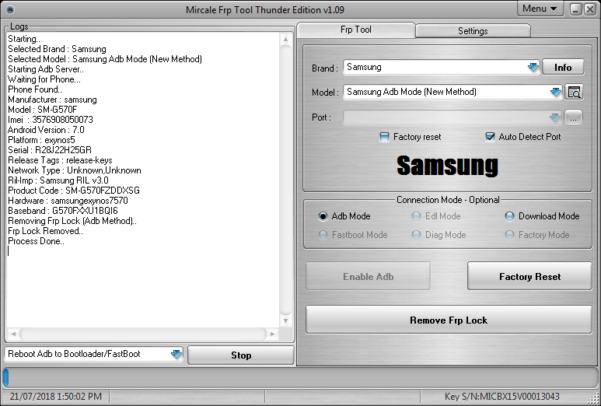Switch to the Settings tab
Screen dimensions: 601x406
point(473,31)
